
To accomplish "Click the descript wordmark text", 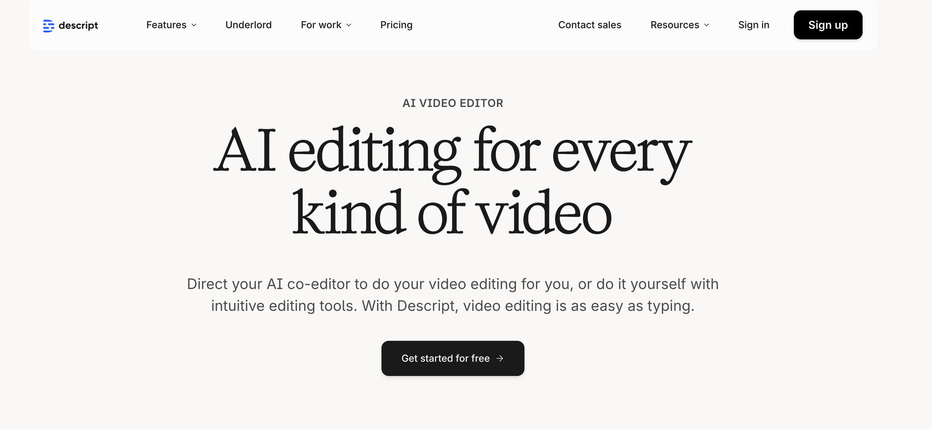I will 78,25.
